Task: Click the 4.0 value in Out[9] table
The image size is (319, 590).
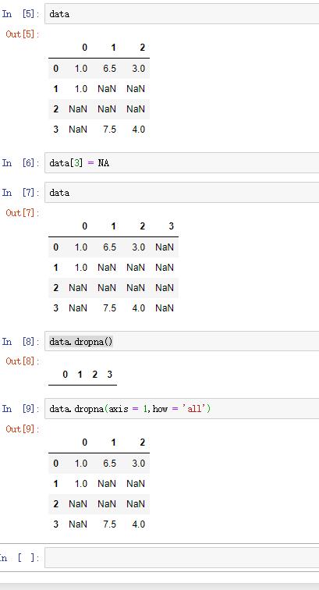Action: point(138,524)
